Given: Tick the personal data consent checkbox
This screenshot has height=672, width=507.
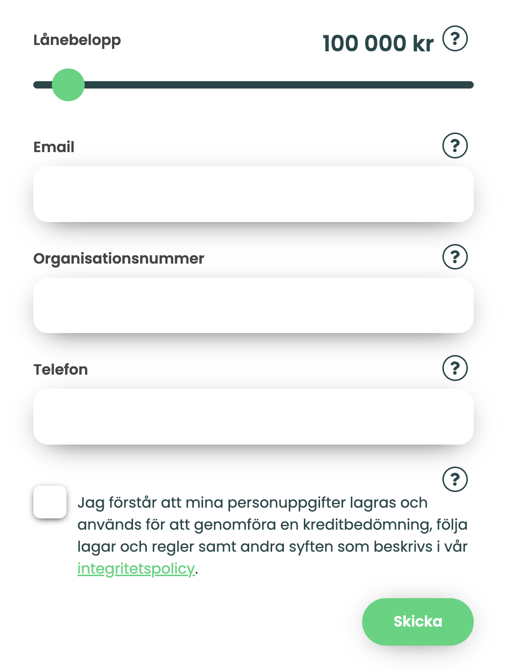Looking at the screenshot, I should tap(50, 502).
